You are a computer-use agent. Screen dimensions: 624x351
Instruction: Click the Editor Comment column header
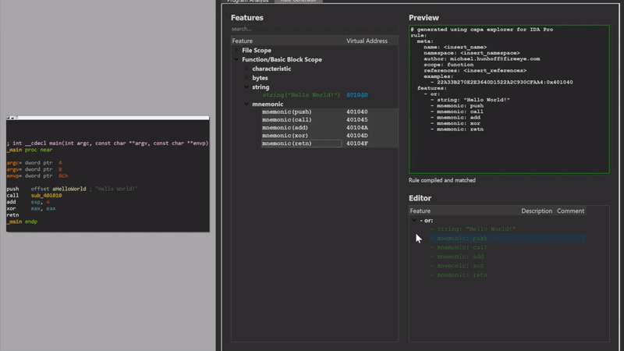[570, 211]
